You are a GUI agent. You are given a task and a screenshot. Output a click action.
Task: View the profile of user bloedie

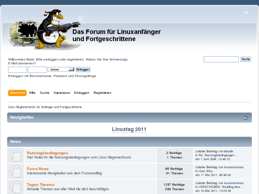click(228, 151)
